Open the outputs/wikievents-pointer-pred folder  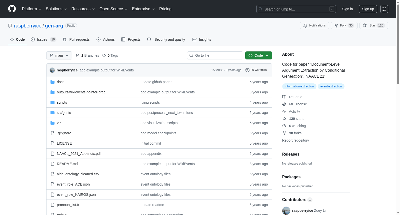coord(81,92)
